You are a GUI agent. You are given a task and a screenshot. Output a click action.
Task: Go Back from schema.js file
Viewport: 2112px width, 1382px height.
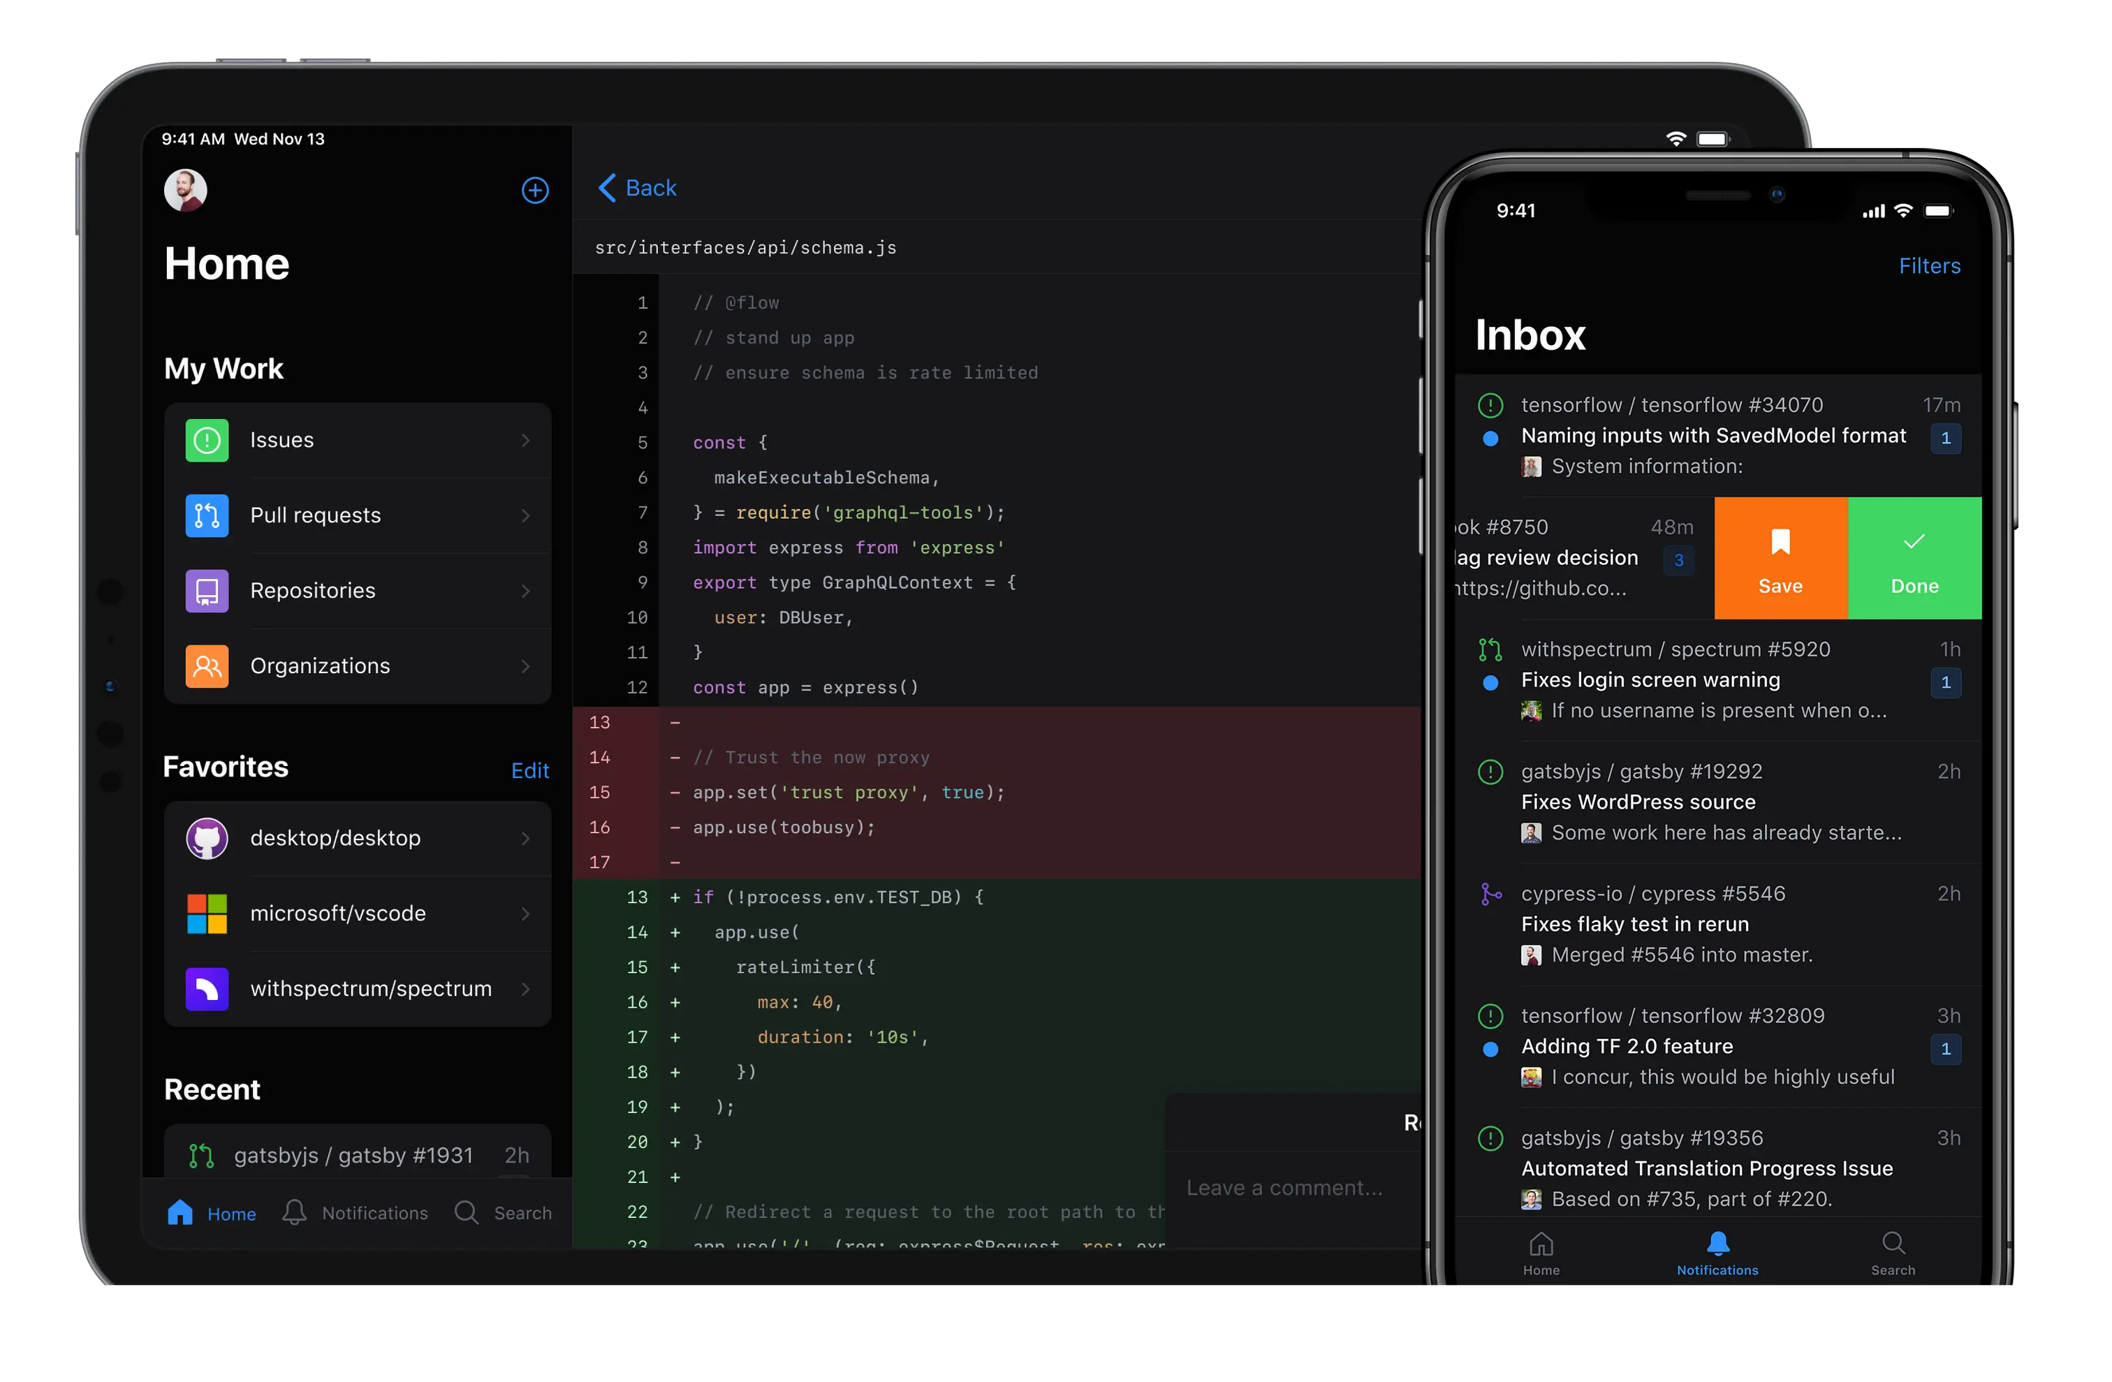(x=637, y=188)
